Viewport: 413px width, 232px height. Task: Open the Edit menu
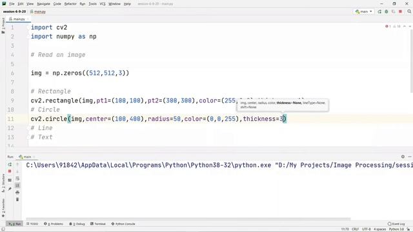click(x=21, y=4)
